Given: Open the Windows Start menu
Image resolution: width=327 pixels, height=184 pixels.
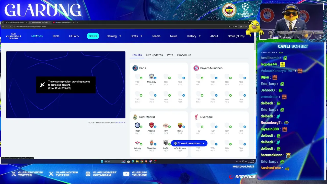Looking at the screenshot, I should [x=102, y=162].
